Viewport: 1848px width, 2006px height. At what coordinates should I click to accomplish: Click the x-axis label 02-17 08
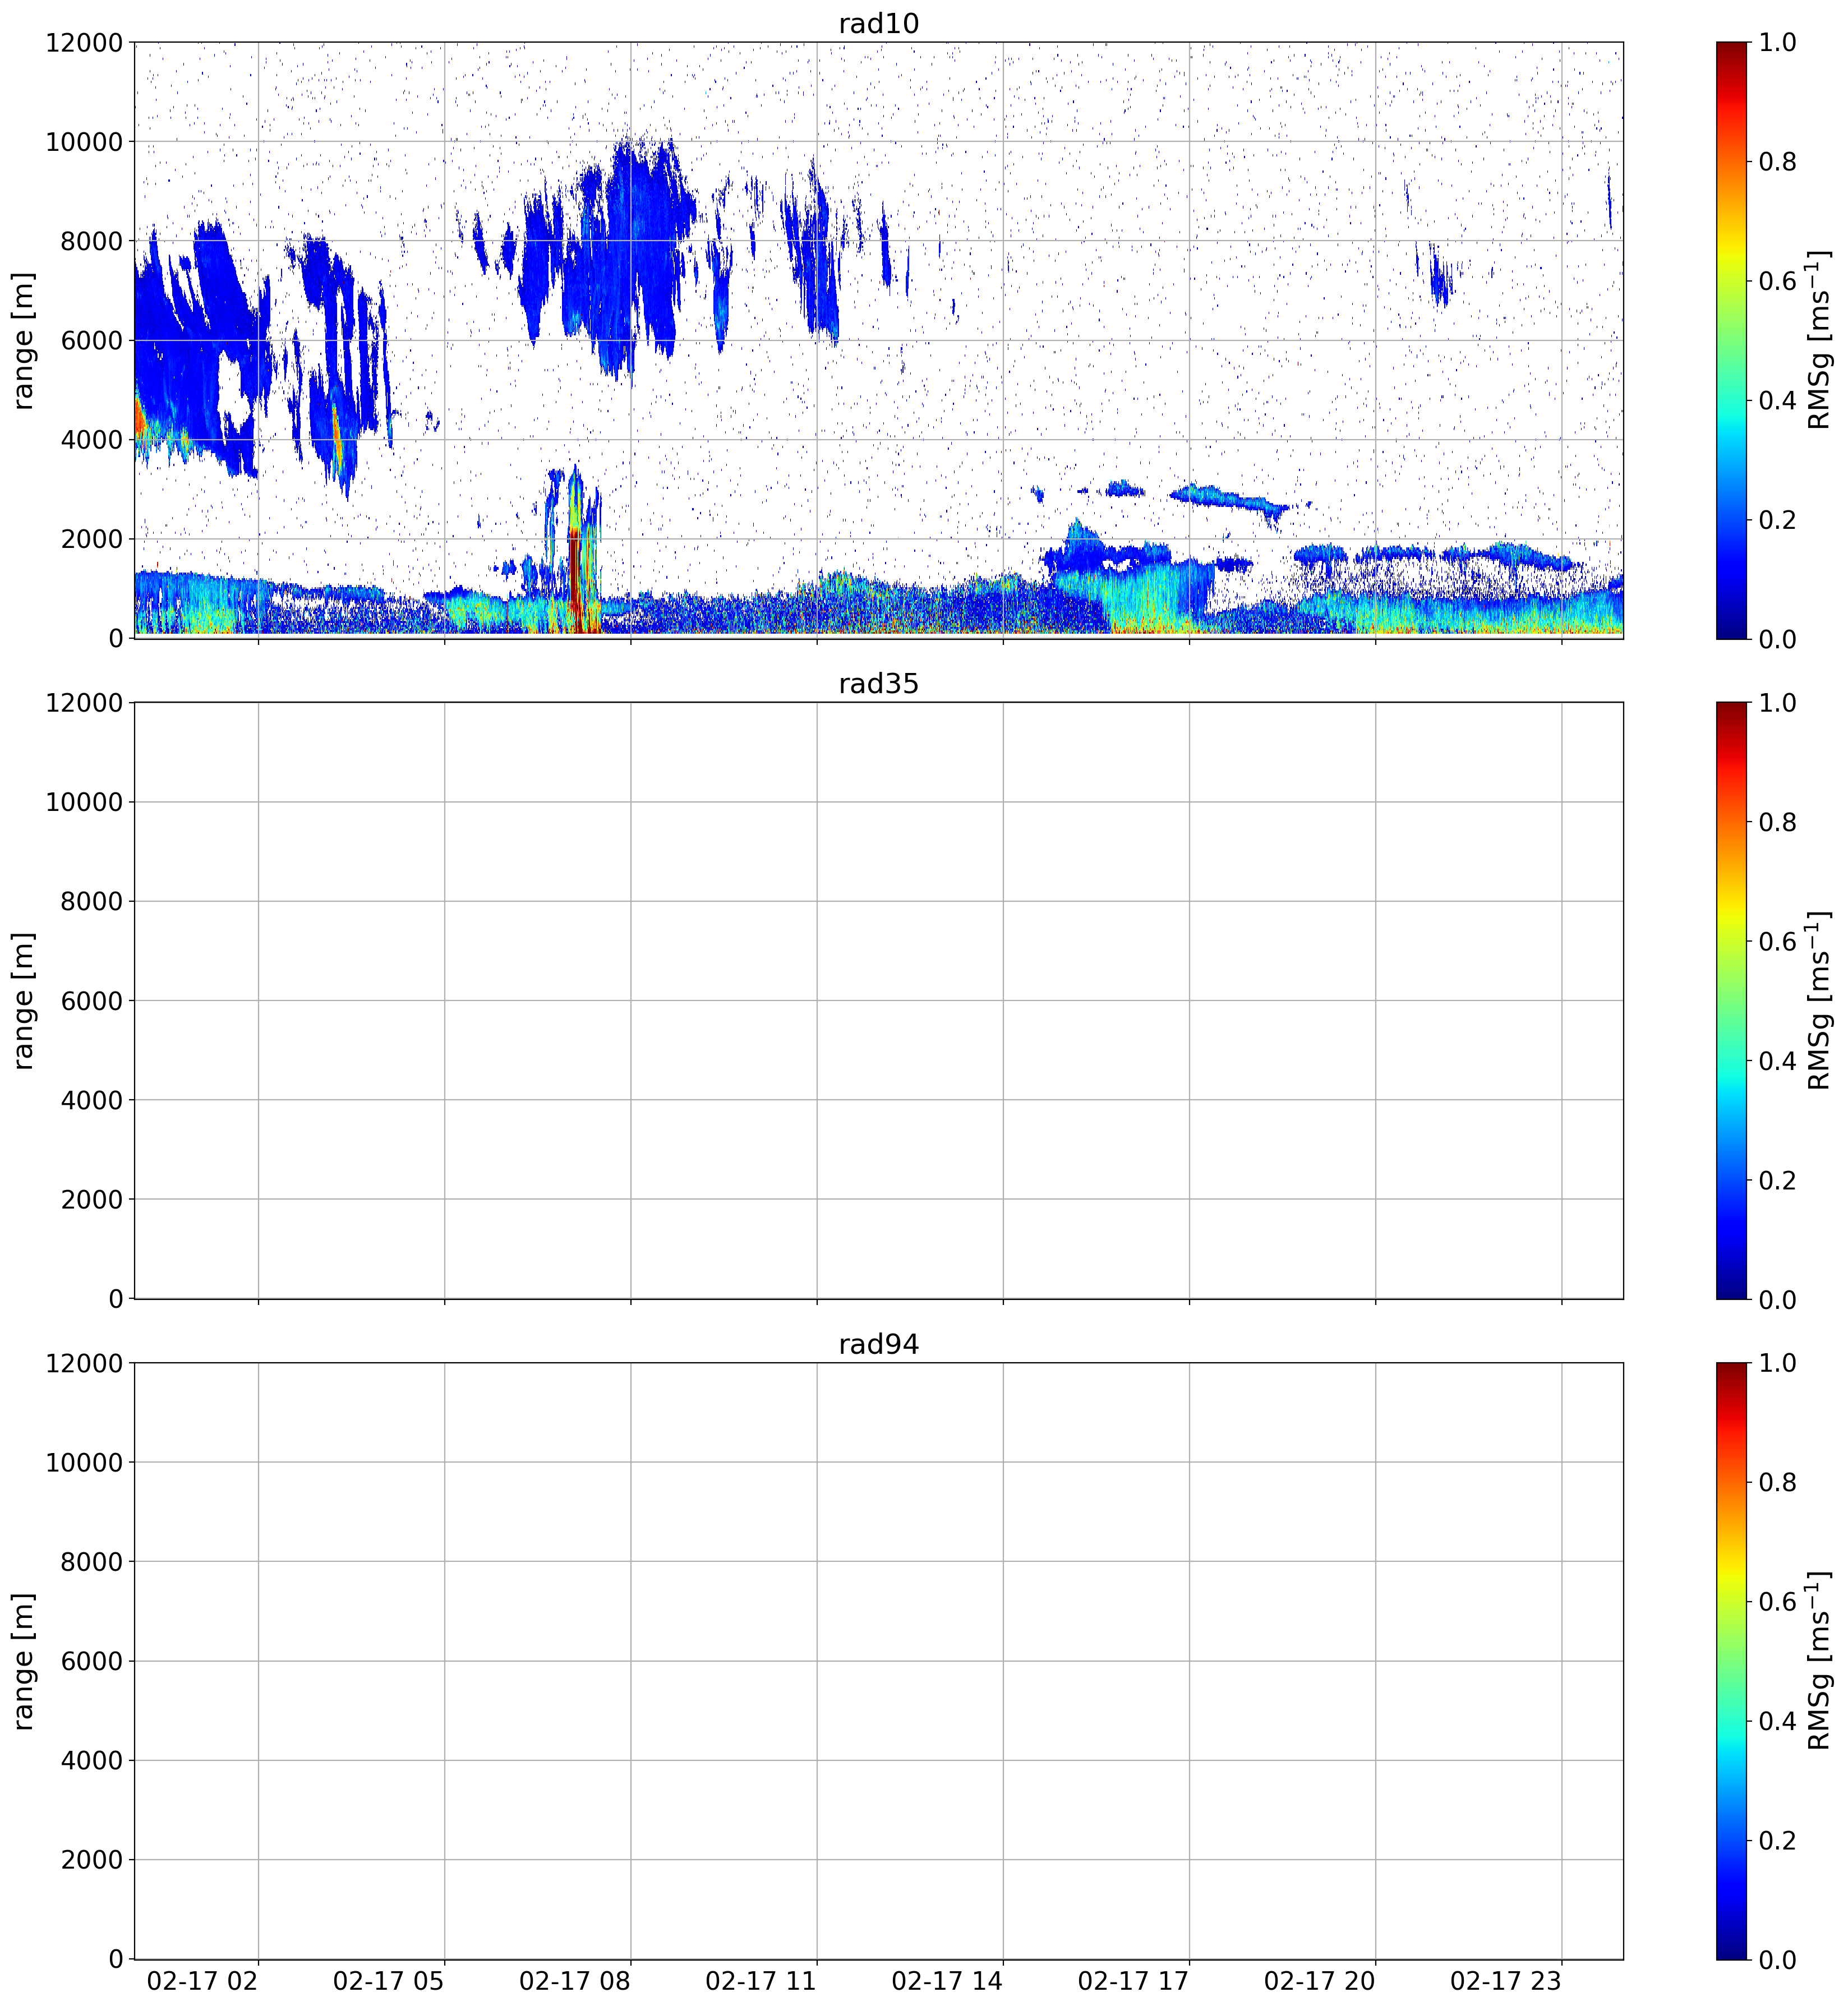coord(574,1981)
